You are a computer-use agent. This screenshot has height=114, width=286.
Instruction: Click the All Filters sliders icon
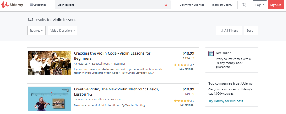pyautogui.click(x=221, y=31)
